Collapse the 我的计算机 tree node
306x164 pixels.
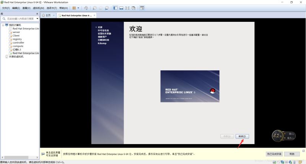pos(3,25)
